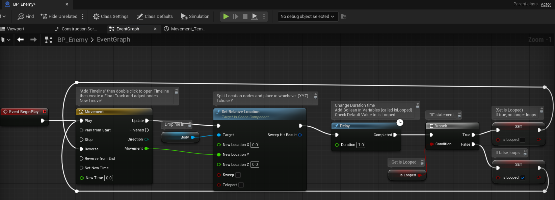The height and width of the screenshot is (200, 555).
Task: Uncheck Is Looped in lower SET node
Action: 523,177
